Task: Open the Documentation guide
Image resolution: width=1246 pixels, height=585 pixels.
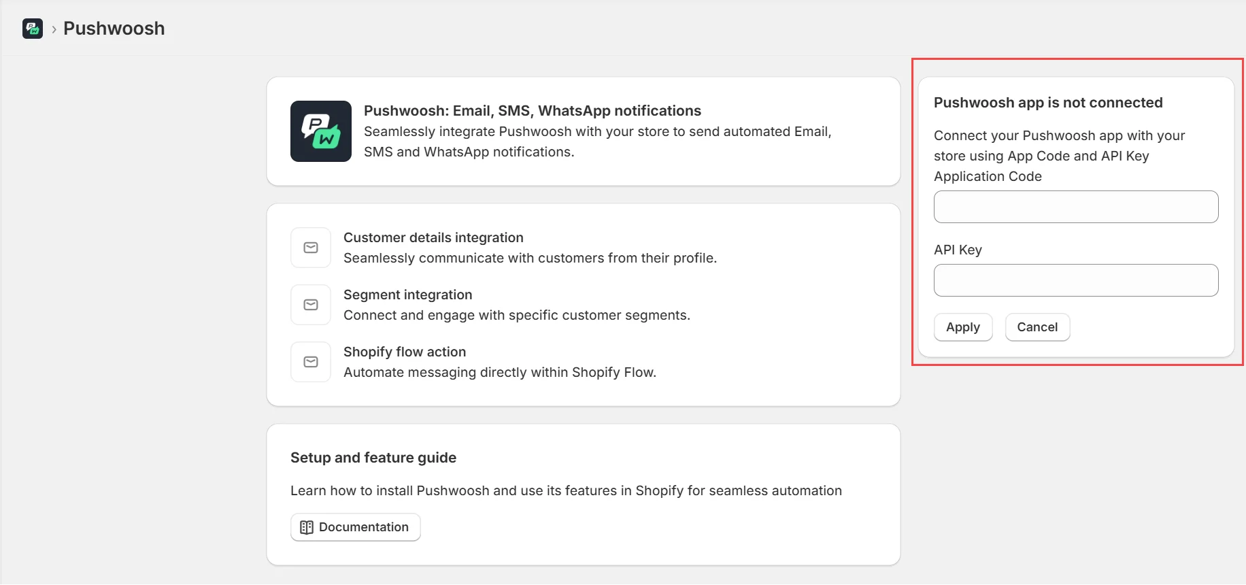Action: (355, 527)
